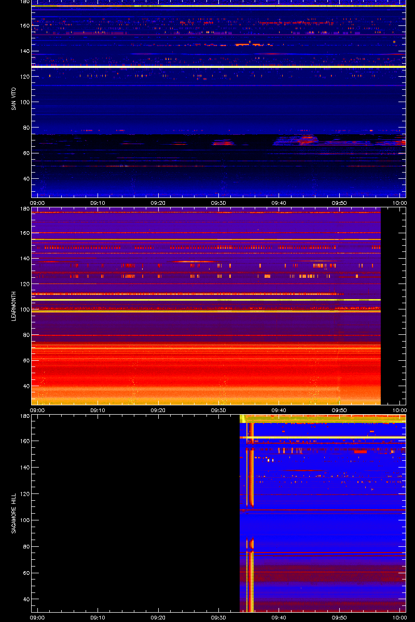Image resolution: width=415 pixels, height=622 pixels.
Task: Click the 09:10 time label under Sagamore Hill
Action: [98, 617]
